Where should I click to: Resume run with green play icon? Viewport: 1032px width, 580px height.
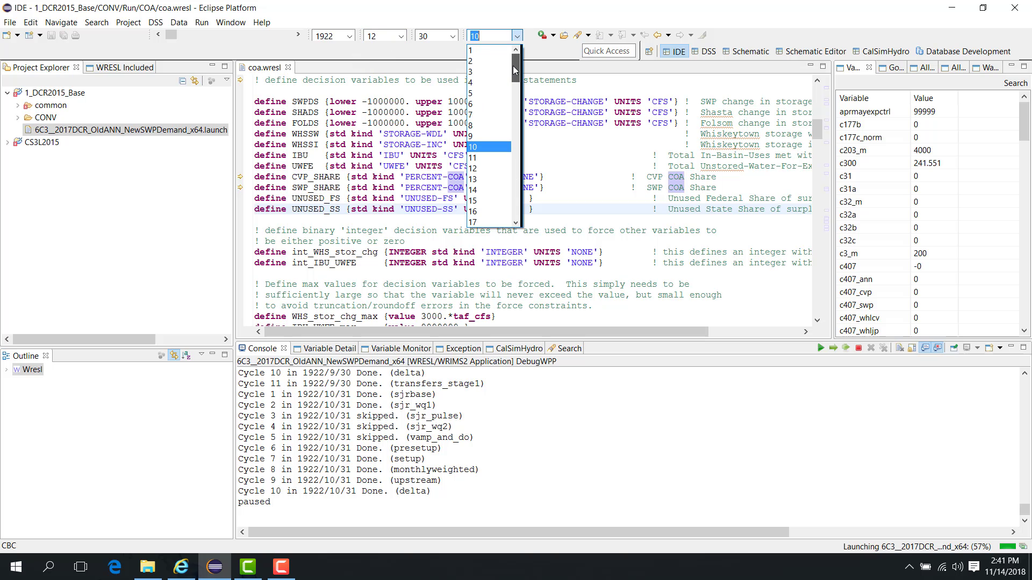click(x=821, y=348)
